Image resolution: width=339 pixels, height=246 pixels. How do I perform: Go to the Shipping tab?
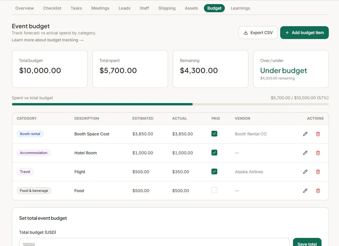[x=167, y=8]
